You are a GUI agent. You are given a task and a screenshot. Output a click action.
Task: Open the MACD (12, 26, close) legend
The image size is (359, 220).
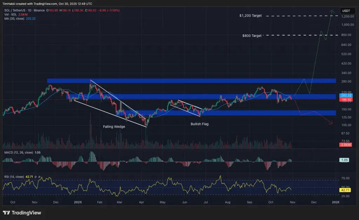(x=19, y=153)
